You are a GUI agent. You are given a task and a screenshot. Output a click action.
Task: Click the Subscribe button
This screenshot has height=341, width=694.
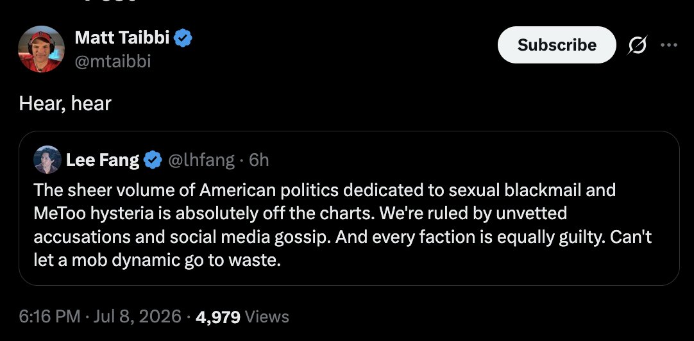click(x=557, y=45)
